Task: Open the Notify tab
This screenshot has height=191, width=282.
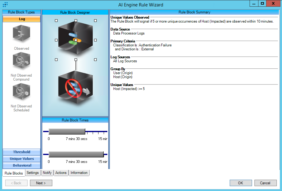Action: point(47,173)
